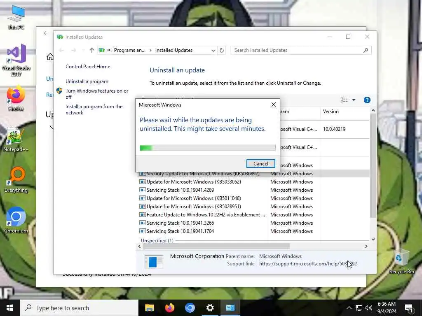The height and width of the screenshot is (316, 422).
Task: Show hidden system tray icons
Action: coord(349,308)
